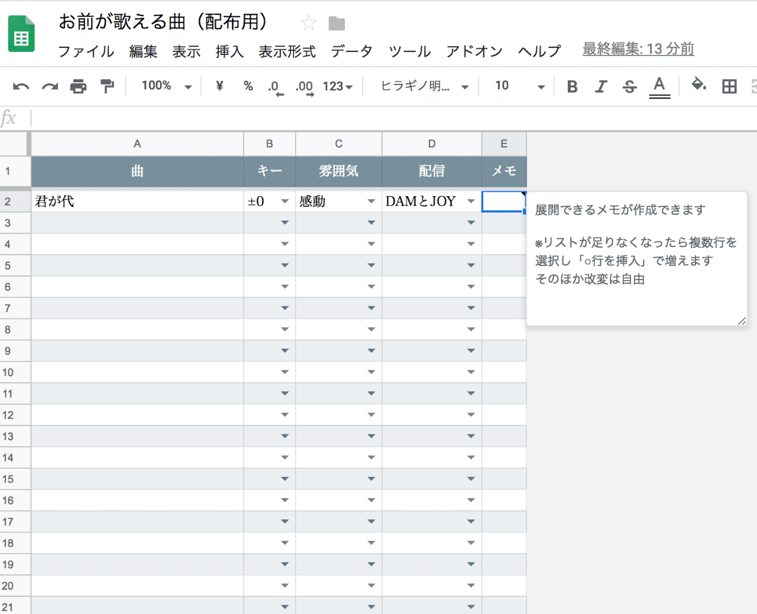Open the 編集 menu

pyautogui.click(x=144, y=51)
